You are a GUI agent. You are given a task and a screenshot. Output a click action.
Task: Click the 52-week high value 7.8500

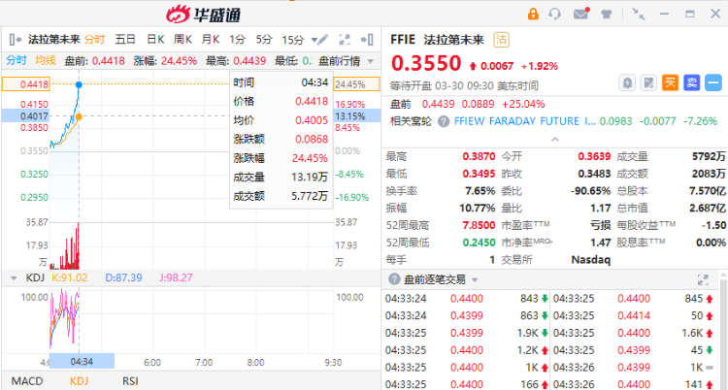tap(479, 225)
